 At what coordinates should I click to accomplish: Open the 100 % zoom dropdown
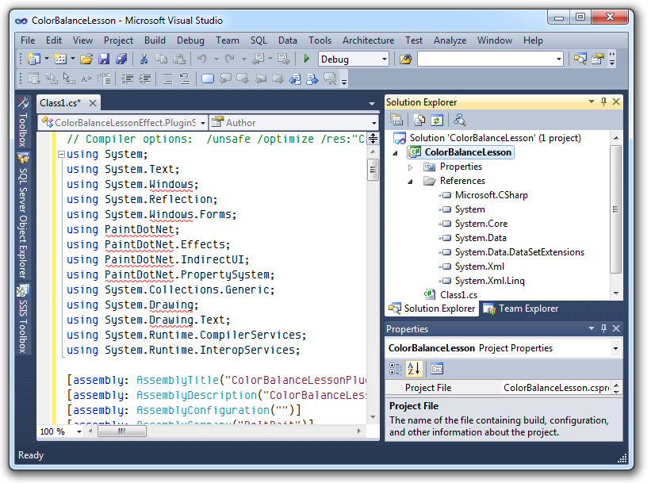point(79,431)
